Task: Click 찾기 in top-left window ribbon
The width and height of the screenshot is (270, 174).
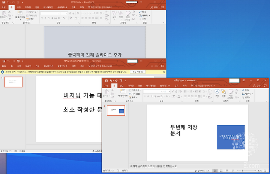Action: pos(142,12)
